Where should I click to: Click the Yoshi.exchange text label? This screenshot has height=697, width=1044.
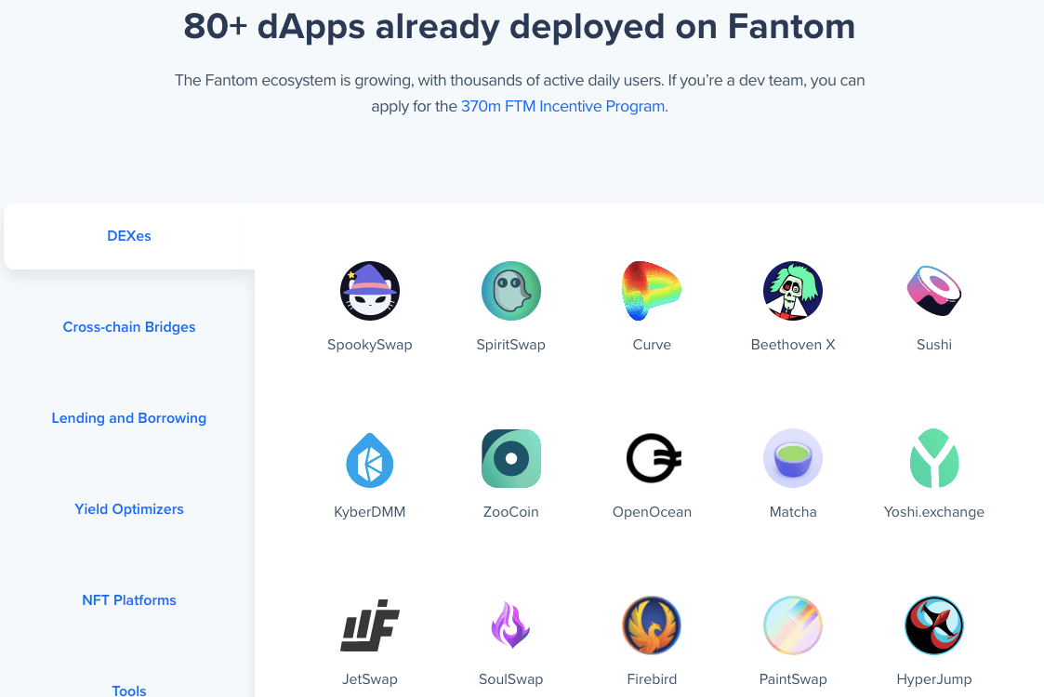tap(934, 512)
